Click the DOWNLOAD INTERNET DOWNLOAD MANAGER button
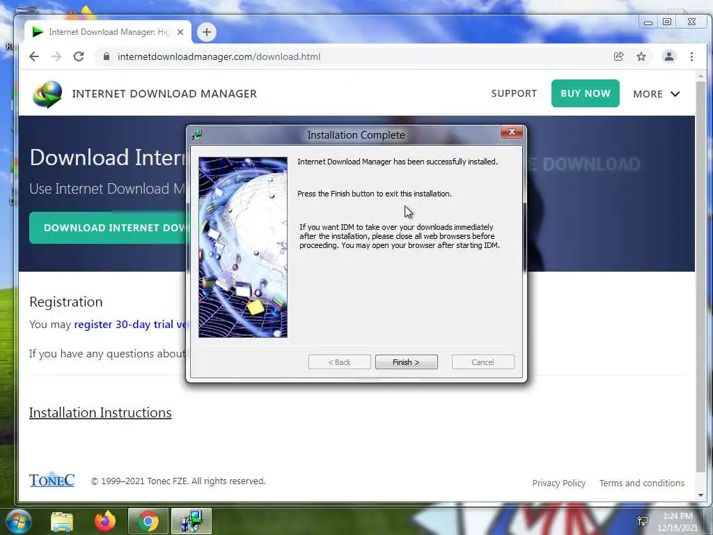 108,228
